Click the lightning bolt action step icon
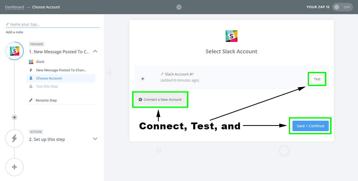Screen dimensions: 358x181 click(14, 139)
